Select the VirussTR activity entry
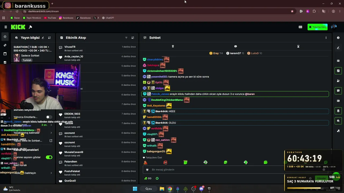 [x=97, y=48]
